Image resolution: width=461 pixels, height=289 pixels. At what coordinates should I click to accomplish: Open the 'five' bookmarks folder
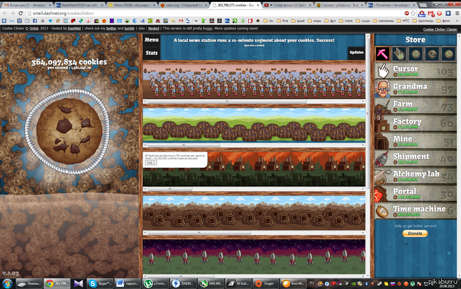(x=283, y=21)
